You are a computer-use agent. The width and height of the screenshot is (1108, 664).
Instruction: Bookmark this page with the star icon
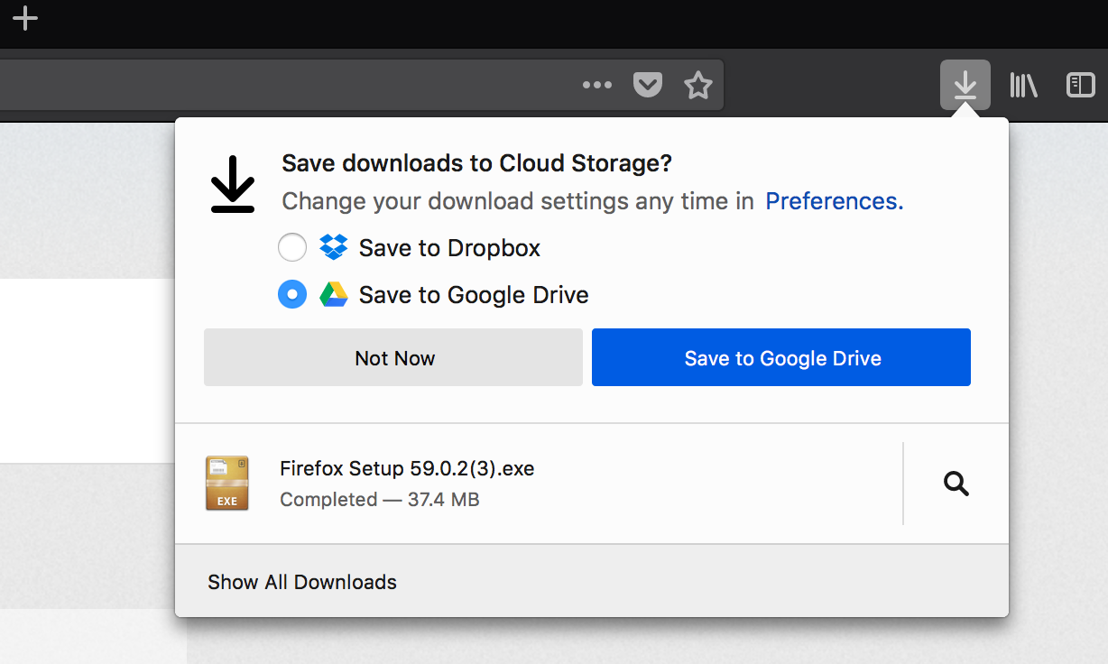pos(698,85)
